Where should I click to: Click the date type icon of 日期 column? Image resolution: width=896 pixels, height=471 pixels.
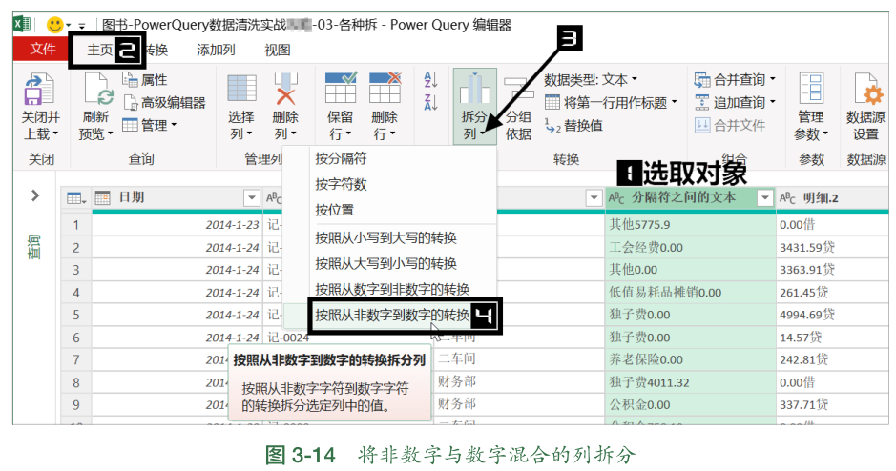pos(102,198)
